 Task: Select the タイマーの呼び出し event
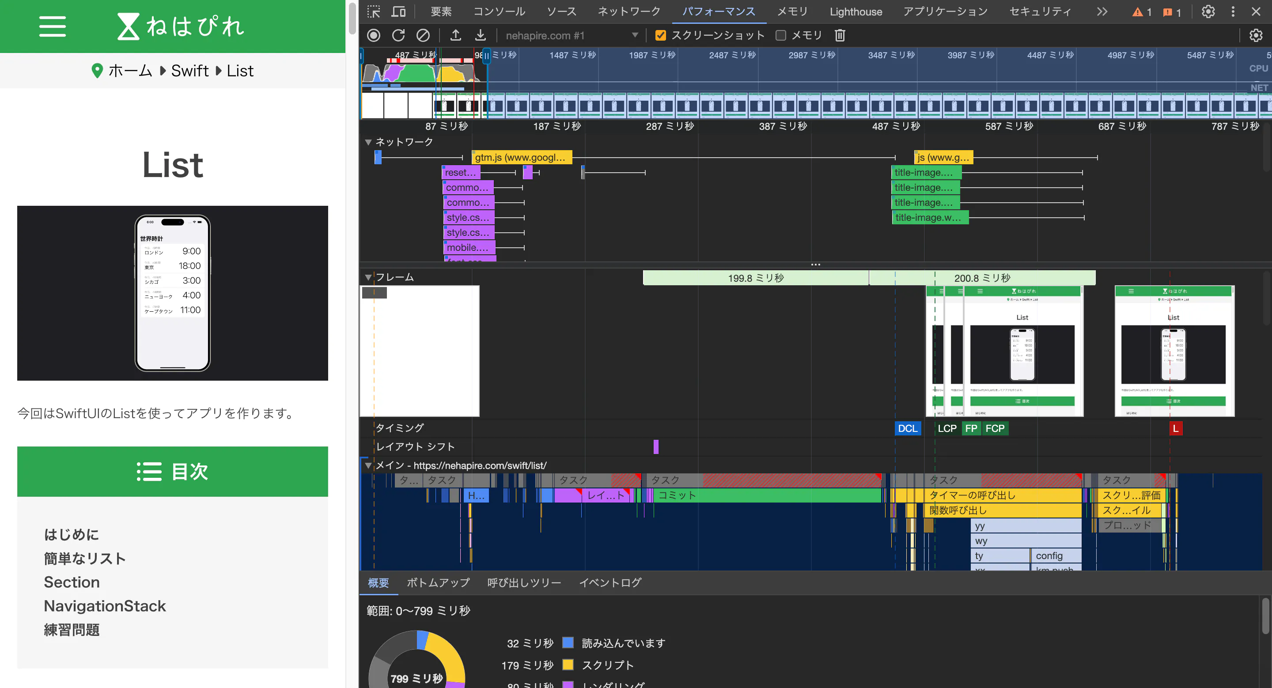tap(1003, 495)
